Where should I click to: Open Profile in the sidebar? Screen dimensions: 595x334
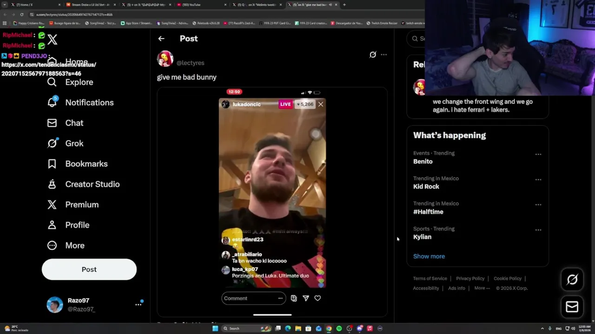[68, 225]
